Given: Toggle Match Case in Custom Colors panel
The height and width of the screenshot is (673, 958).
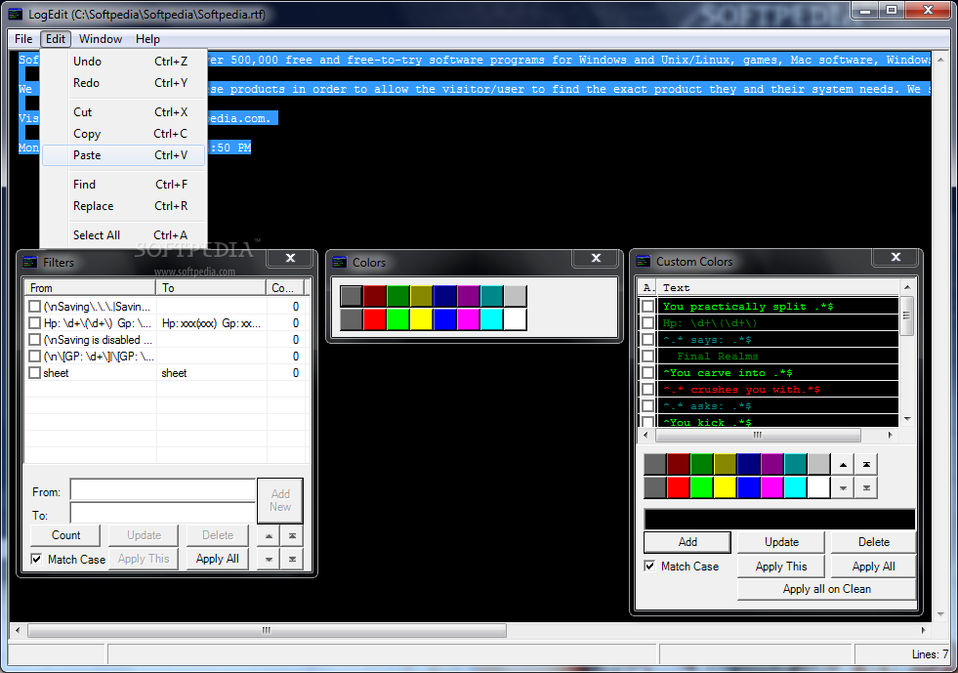Looking at the screenshot, I should [x=649, y=566].
